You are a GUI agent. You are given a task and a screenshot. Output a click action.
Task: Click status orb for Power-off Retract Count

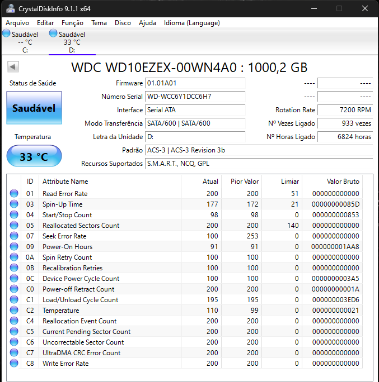pyautogui.click(x=14, y=289)
